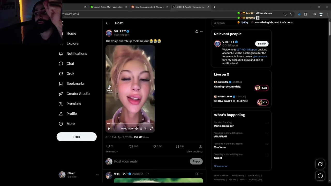Open the Notifications bell in the sidebar

(61, 53)
